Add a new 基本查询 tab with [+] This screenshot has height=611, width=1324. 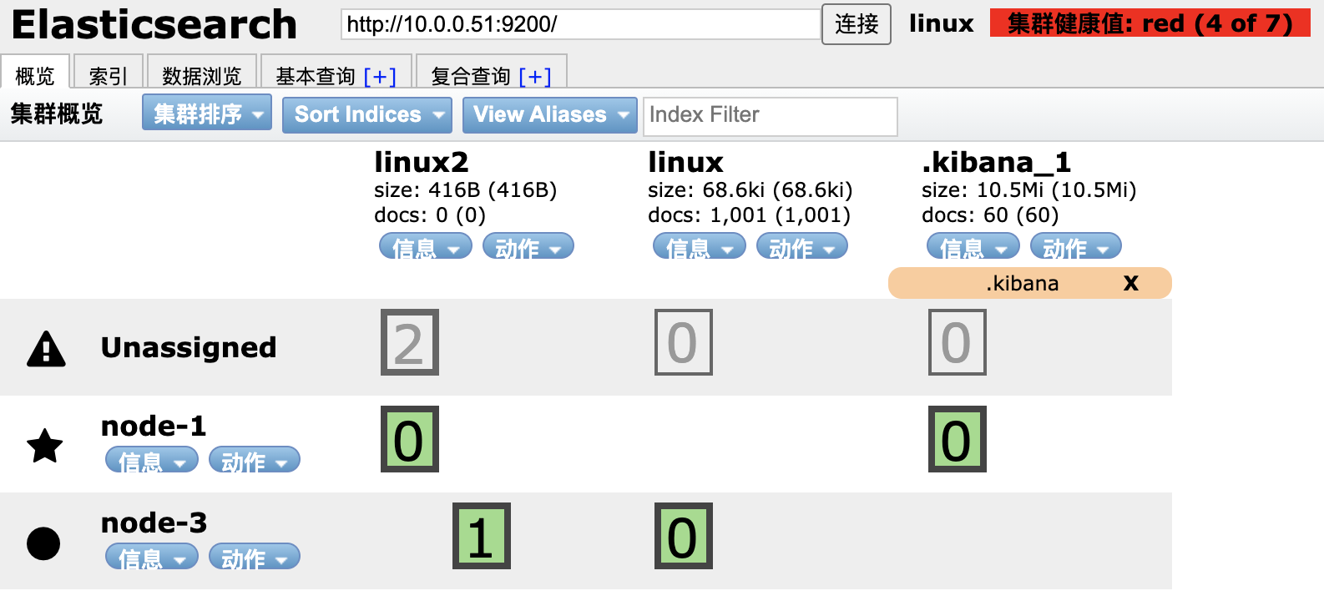380,76
